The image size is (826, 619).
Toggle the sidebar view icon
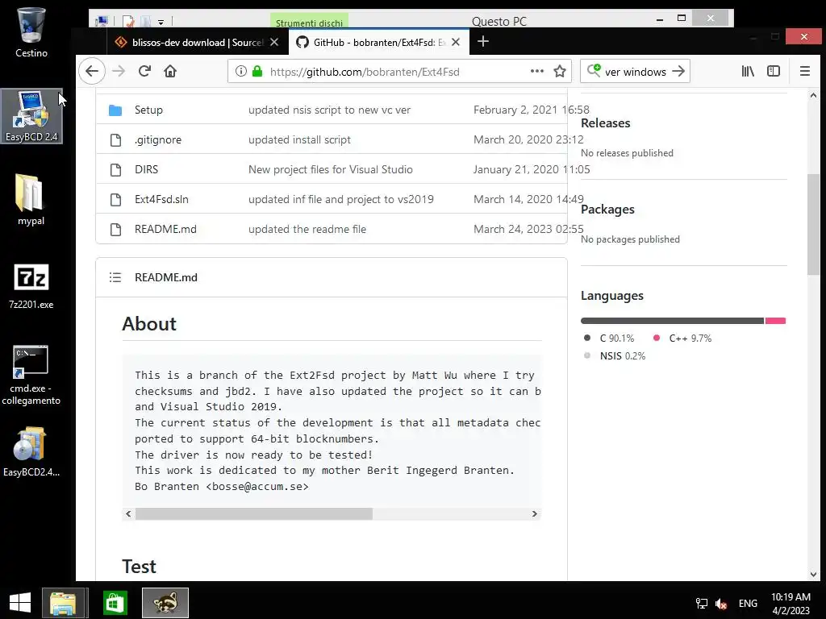[774, 71]
